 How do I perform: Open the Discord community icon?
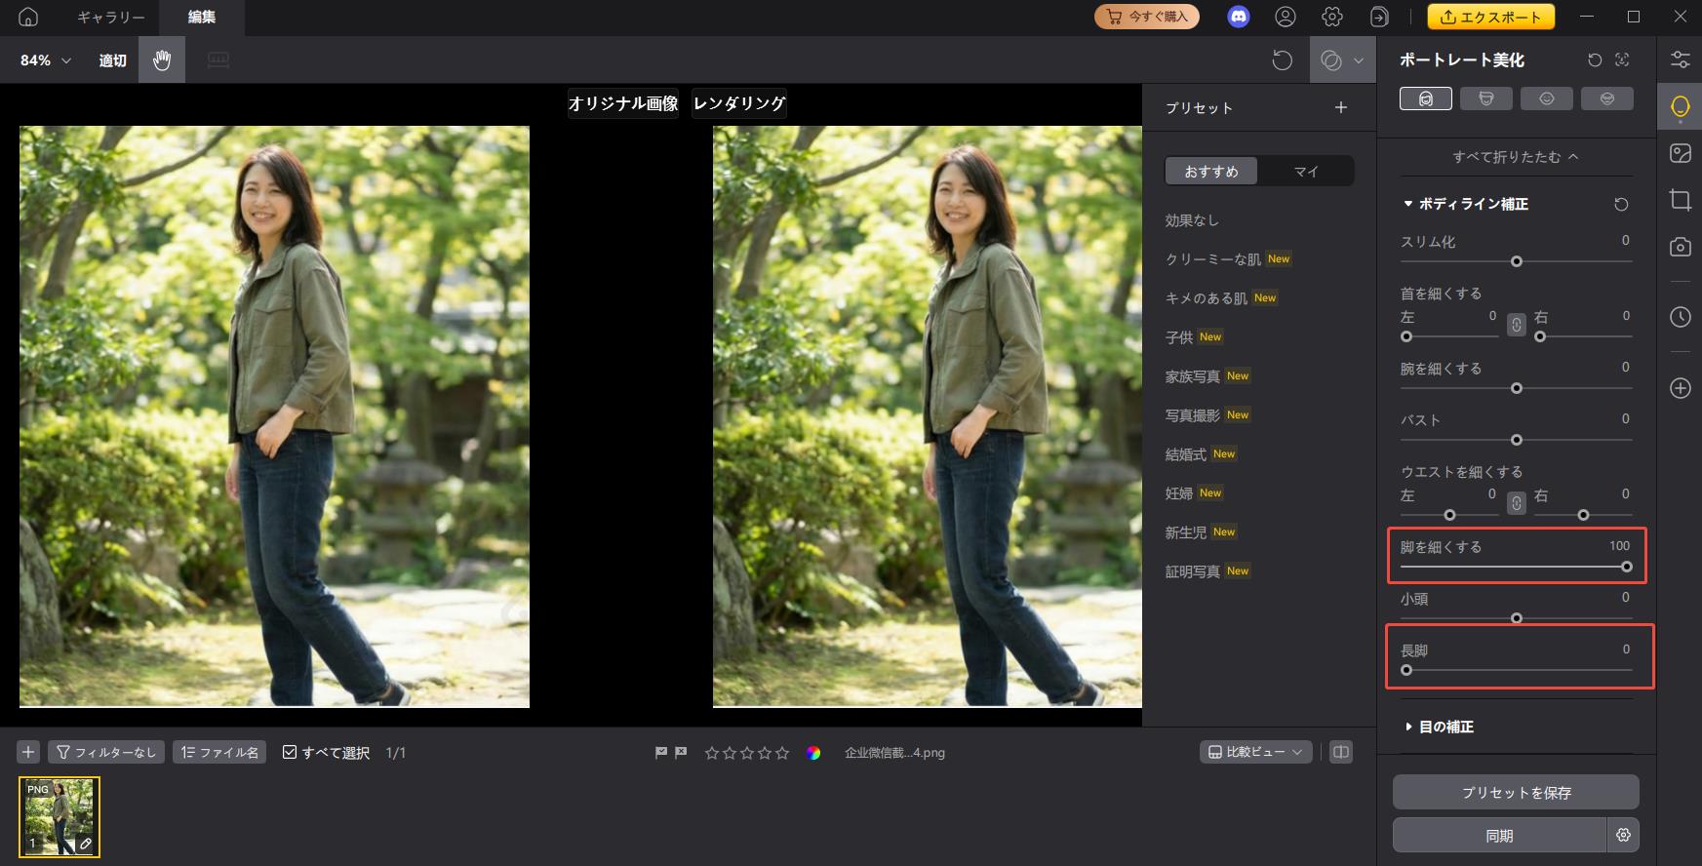[1239, 17]
